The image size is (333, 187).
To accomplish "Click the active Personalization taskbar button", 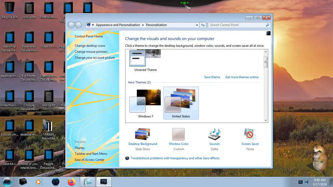I will [x=104, y=182].
